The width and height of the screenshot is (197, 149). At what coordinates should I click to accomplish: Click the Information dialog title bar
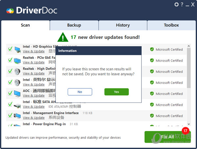pos(98,51)
